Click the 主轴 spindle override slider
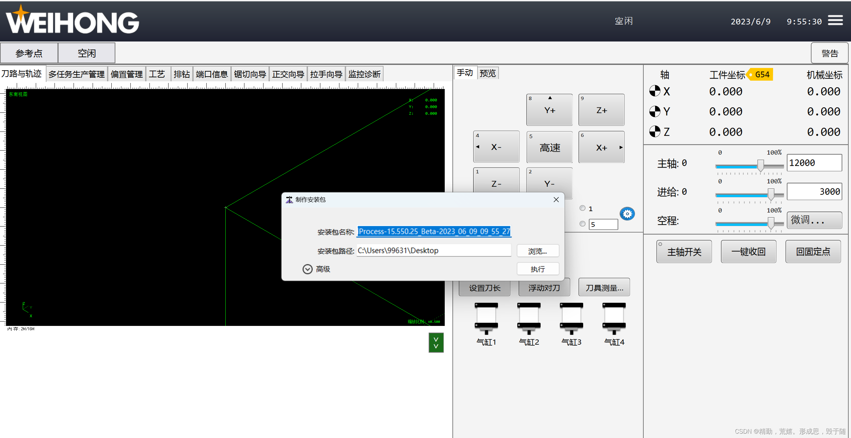The height and width of the screenshot is (438, 851). (x=760, y=166)
